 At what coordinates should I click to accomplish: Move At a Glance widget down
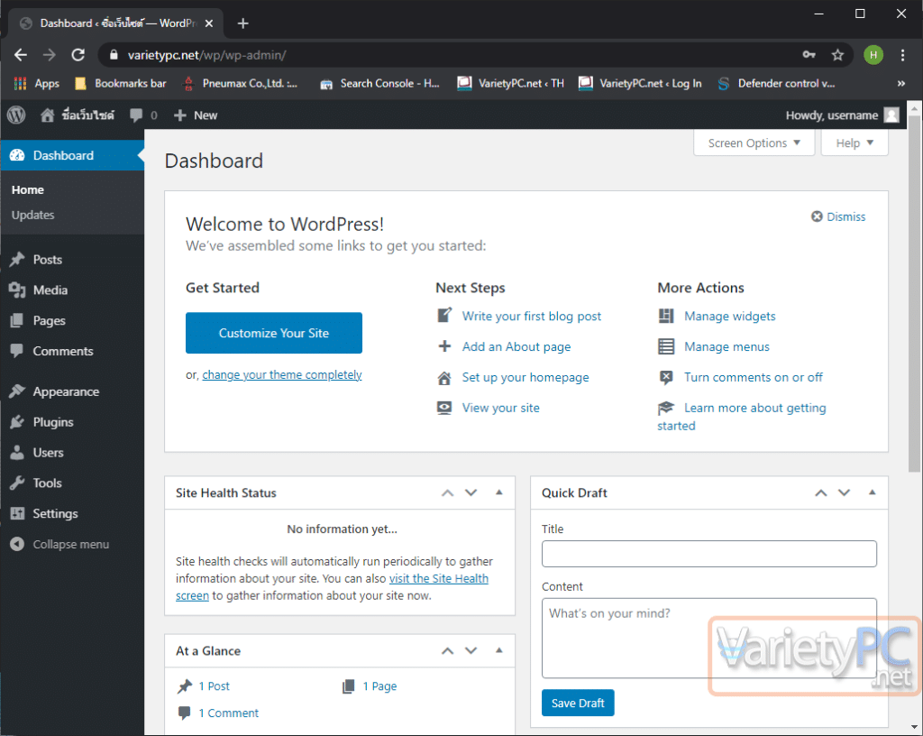471,650
